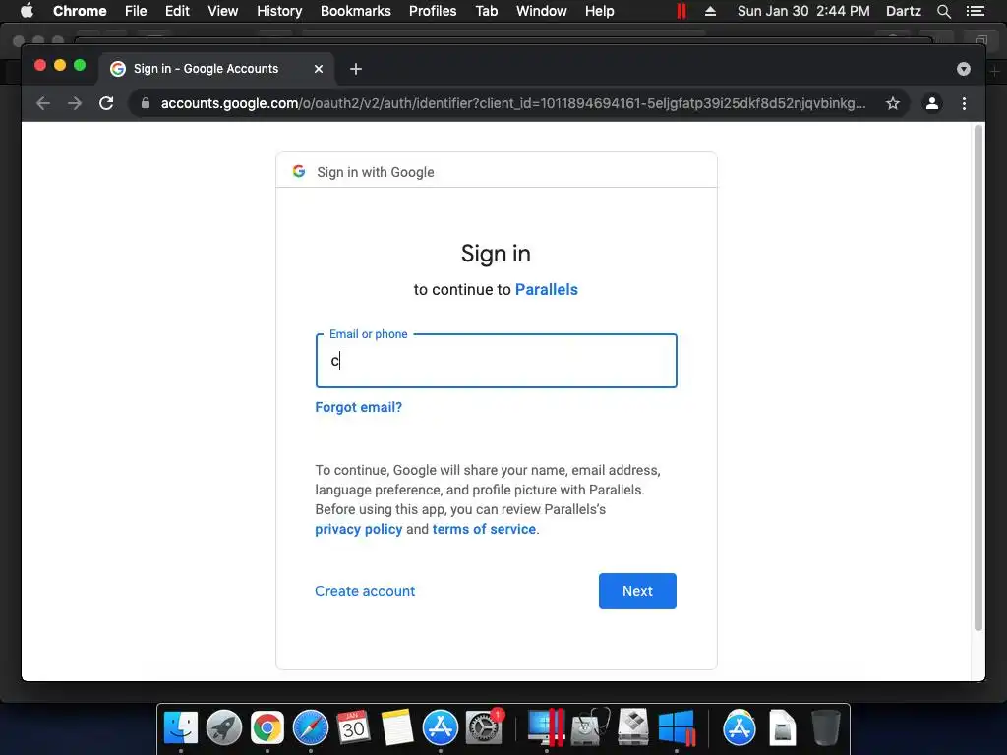This screenshot has width=1007, height=755.
Task: Bookmark this page with the star icon
Action: [893, 103]
